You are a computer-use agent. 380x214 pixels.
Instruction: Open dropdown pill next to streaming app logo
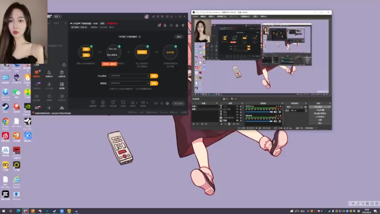pyautogui.click(x=57, y=17)
